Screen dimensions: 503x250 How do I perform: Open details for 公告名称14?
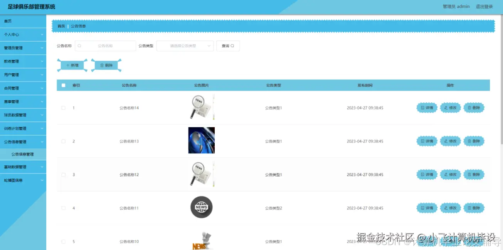(x=427, y=108)
